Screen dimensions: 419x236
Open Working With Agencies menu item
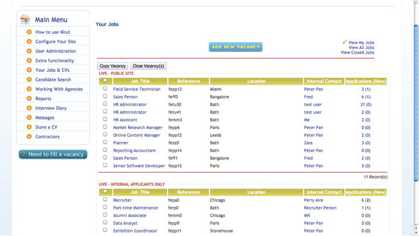pyautogui.click(x=59, y=89)
